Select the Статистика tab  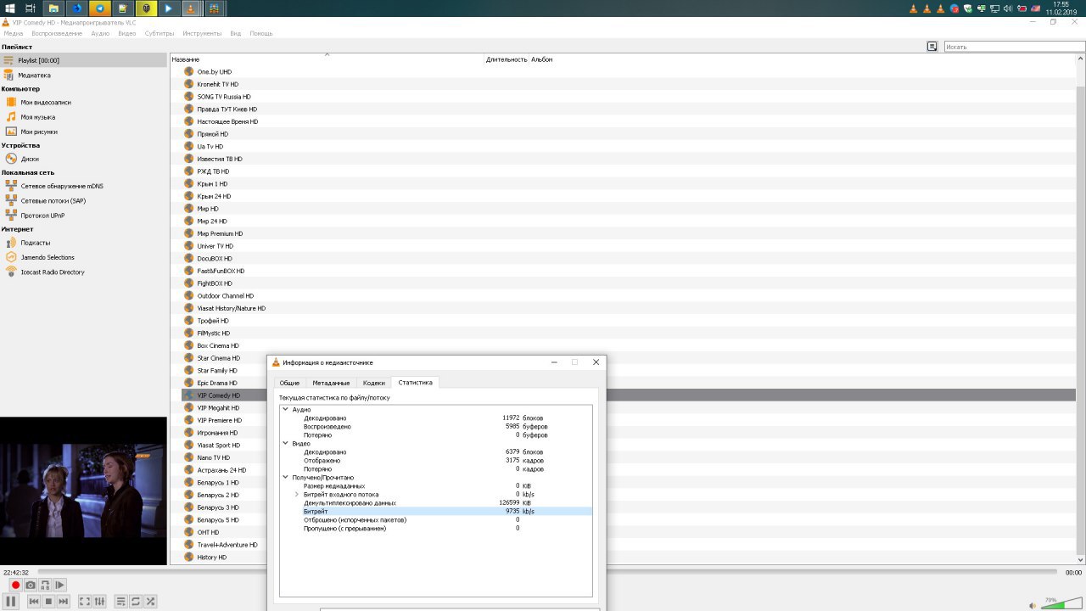415,383
